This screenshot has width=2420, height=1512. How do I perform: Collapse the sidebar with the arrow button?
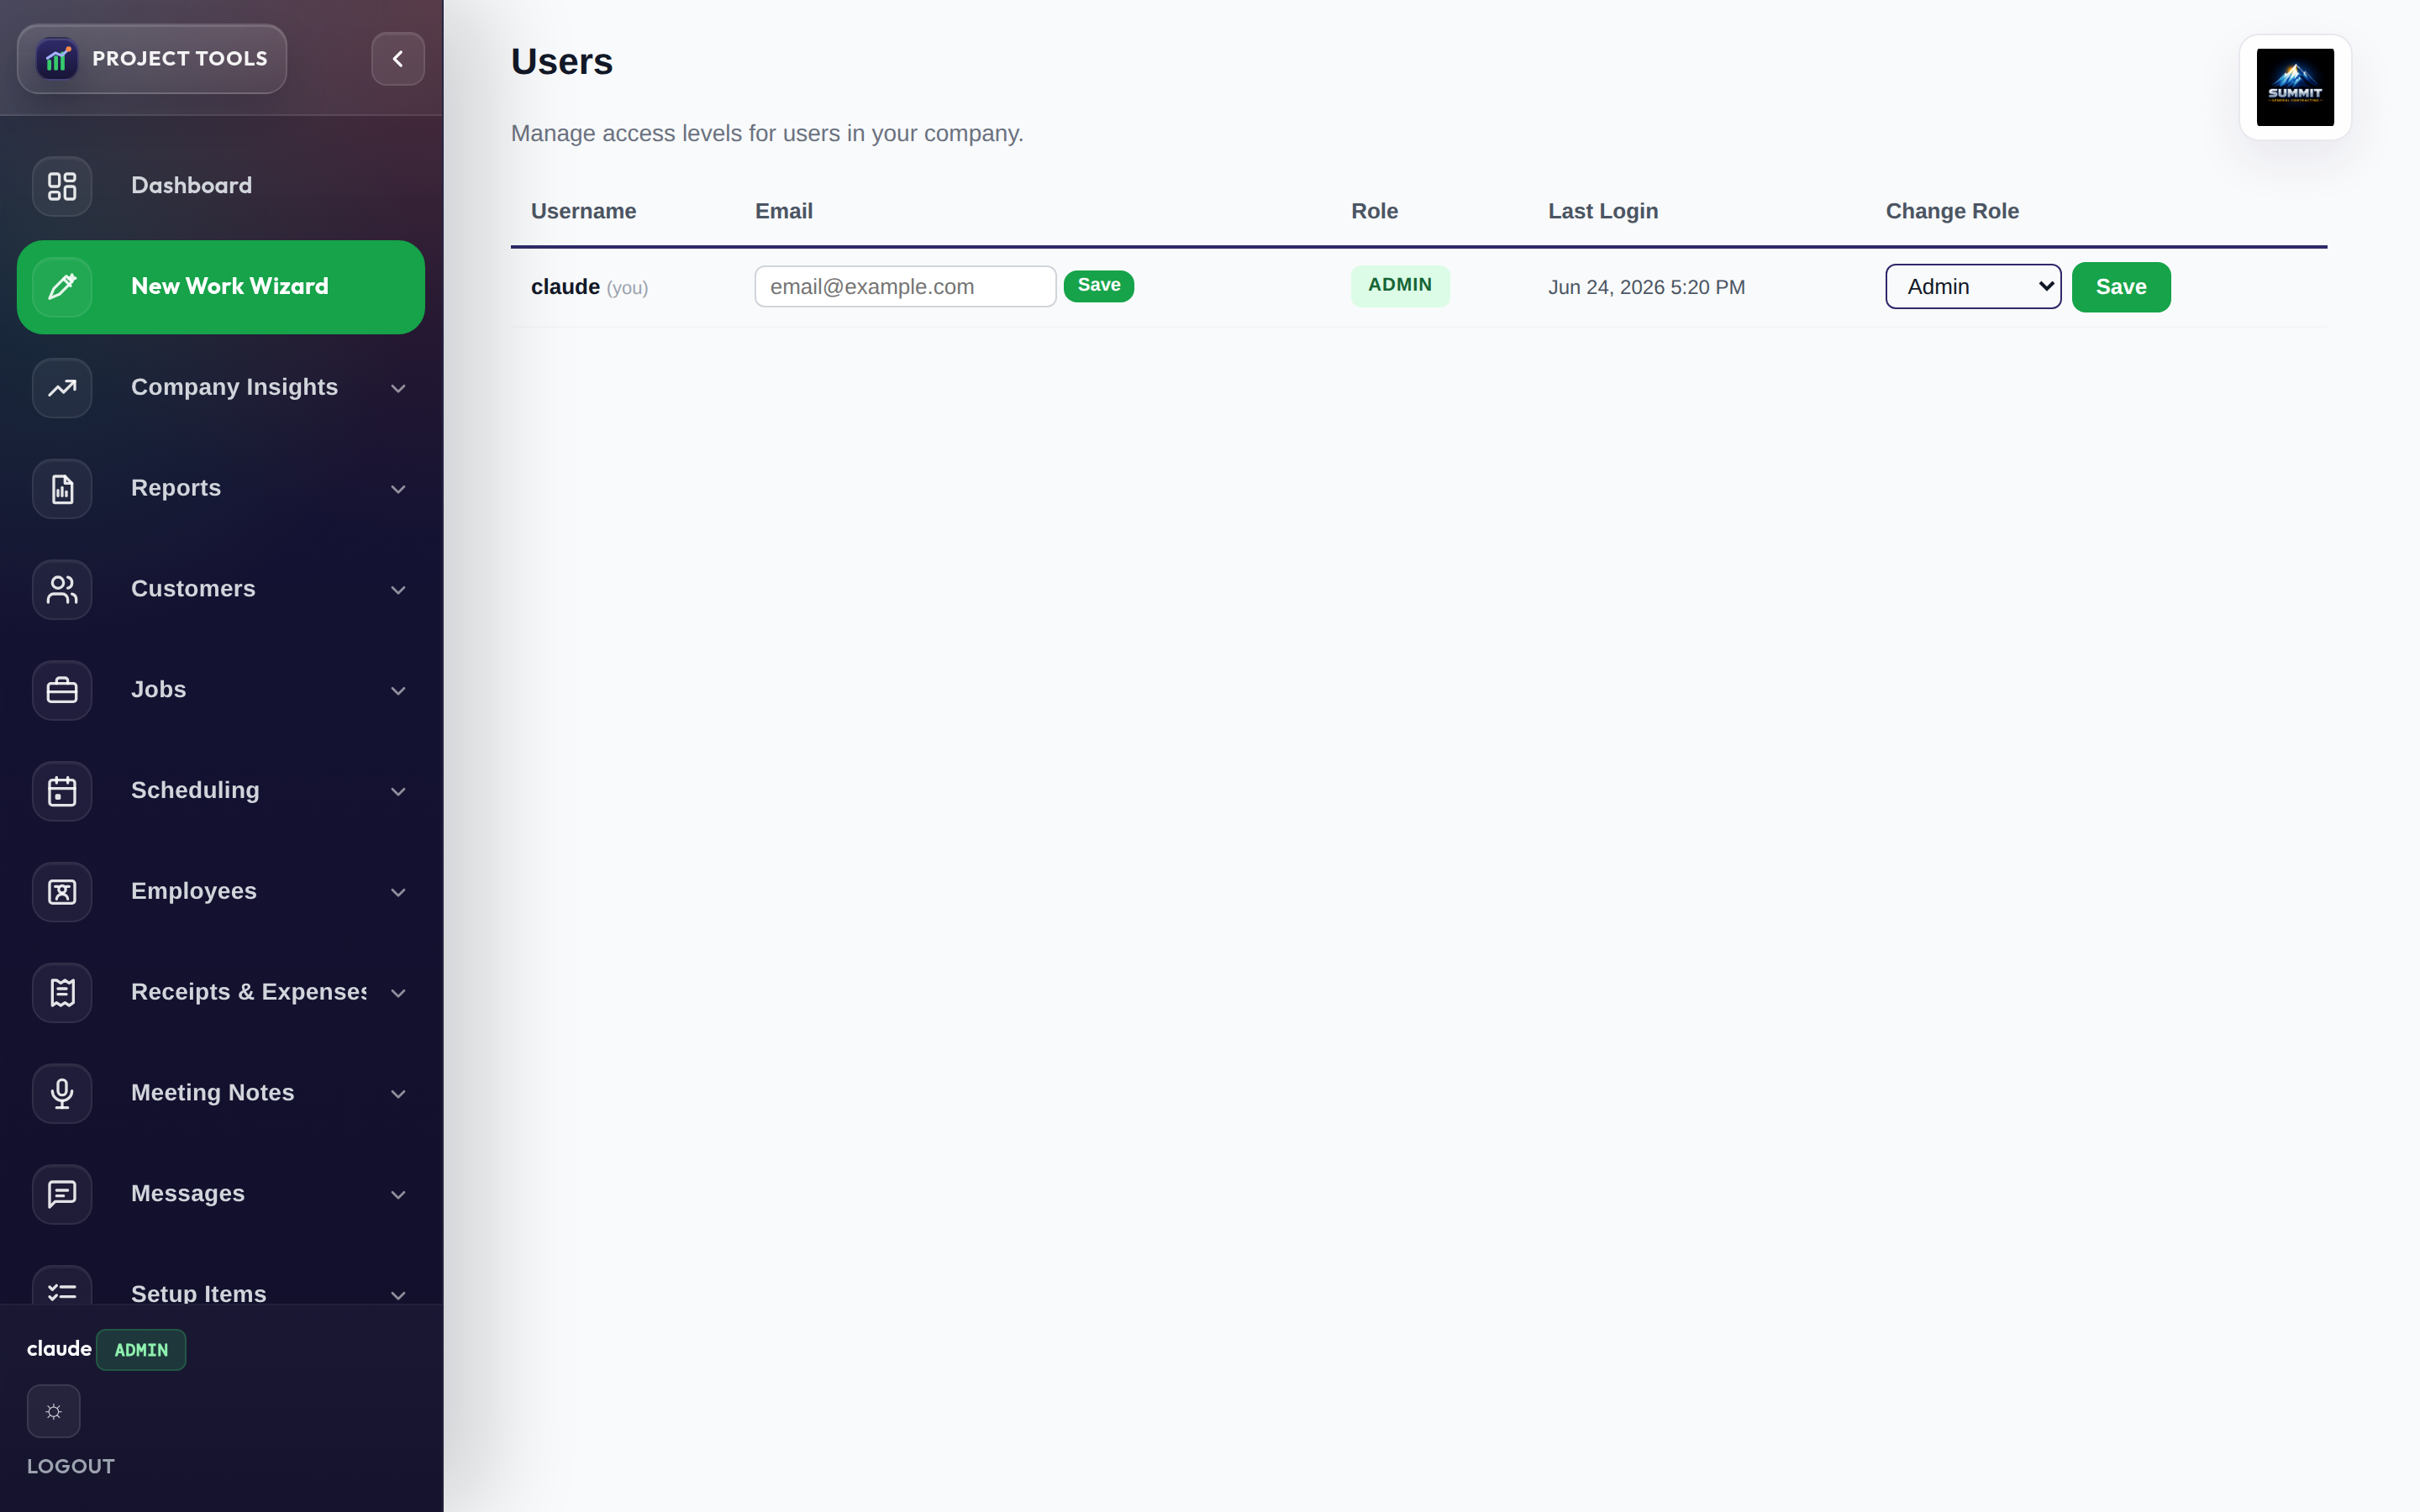coord(398,59)
